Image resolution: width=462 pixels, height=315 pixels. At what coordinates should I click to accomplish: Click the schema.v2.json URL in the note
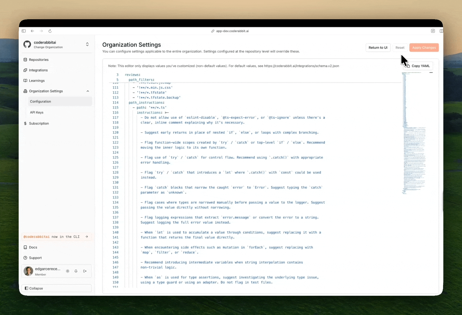click(x=302, y=66)
